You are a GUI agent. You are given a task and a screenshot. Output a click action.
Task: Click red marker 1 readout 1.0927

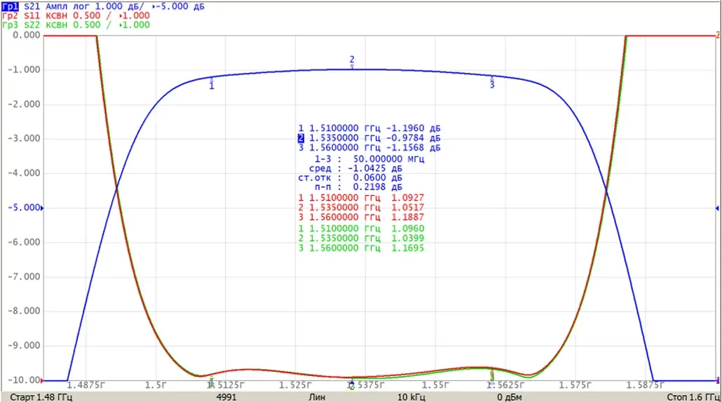tap(362, 197)
